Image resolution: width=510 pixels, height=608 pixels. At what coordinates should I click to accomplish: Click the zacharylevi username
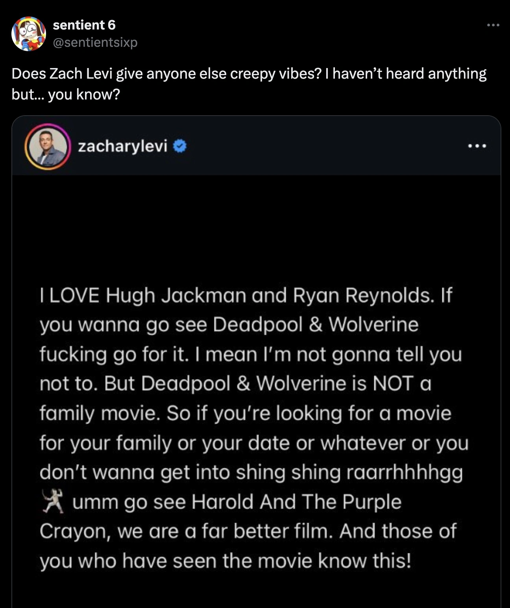tap(122, 146)
